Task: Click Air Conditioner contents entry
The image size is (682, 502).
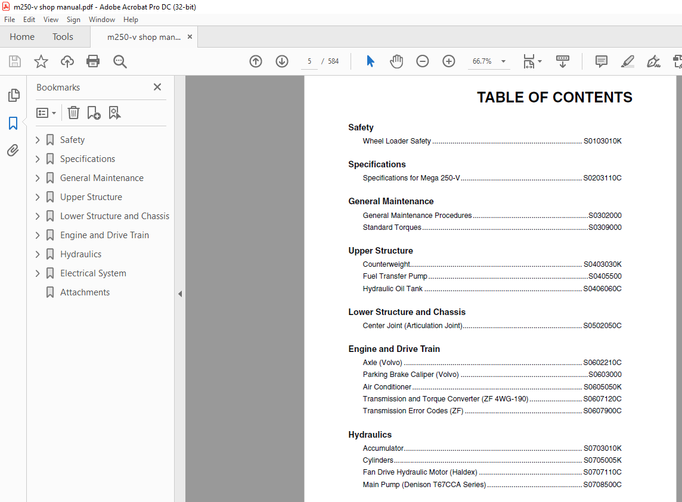Action: 492,387
